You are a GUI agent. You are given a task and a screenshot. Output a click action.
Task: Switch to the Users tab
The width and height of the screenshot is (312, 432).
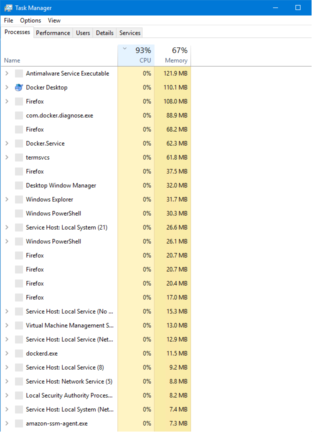click(83, 33)
